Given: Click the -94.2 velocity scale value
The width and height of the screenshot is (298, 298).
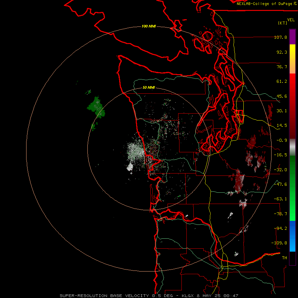Looking at the screenshot, I should pos(280,228).
